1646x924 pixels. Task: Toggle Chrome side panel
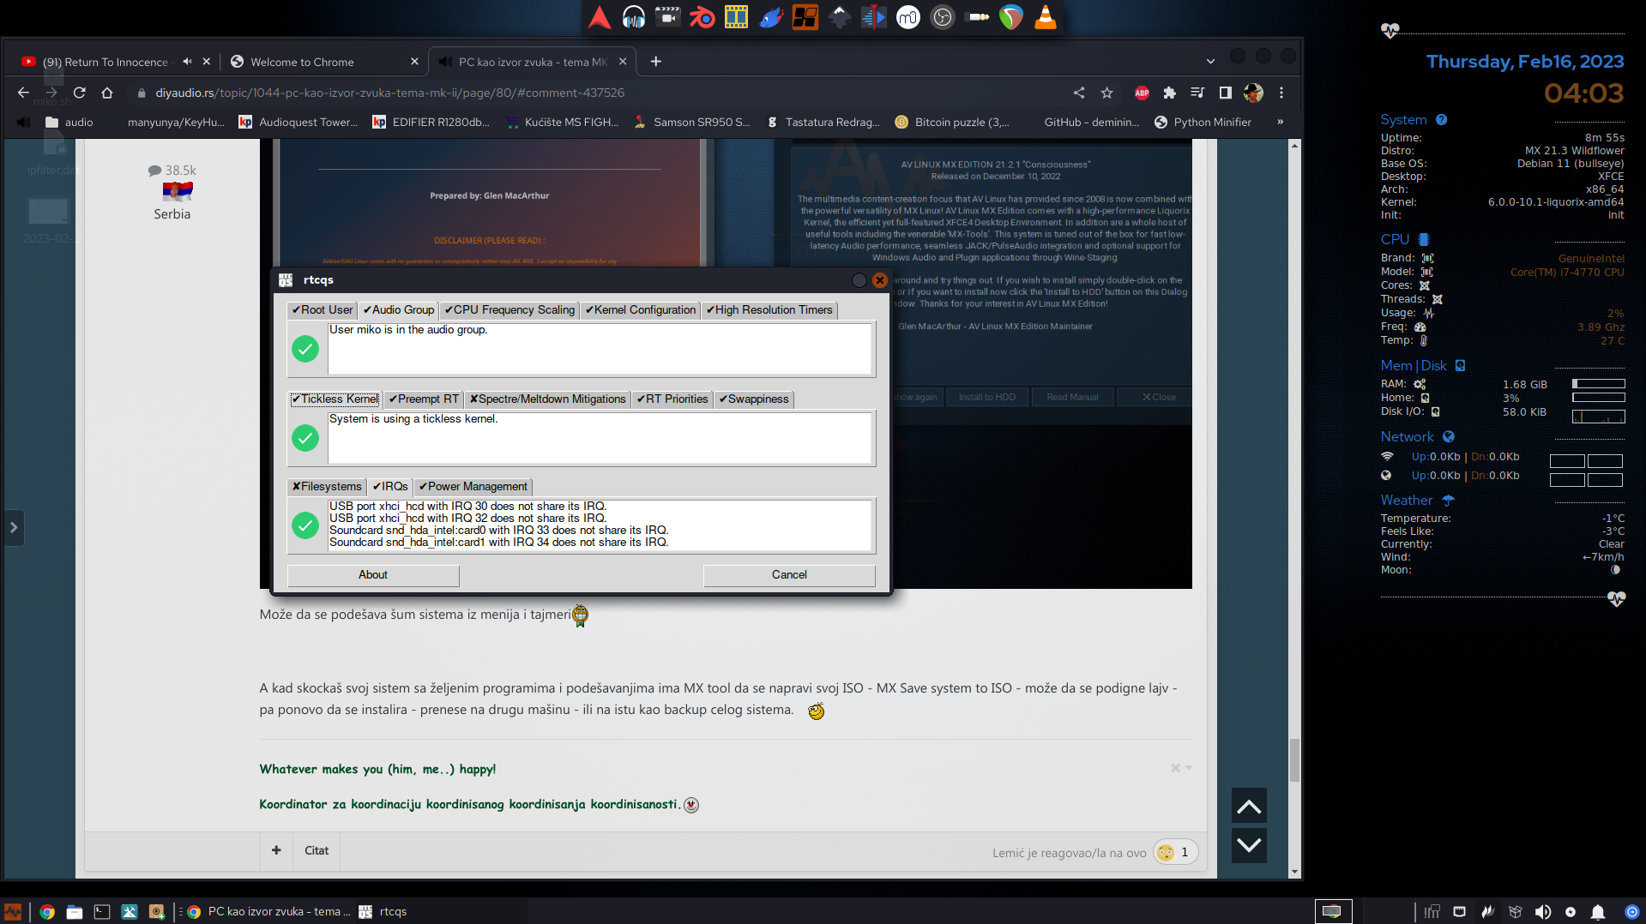pyautogui.click(x=1226, y=93)
